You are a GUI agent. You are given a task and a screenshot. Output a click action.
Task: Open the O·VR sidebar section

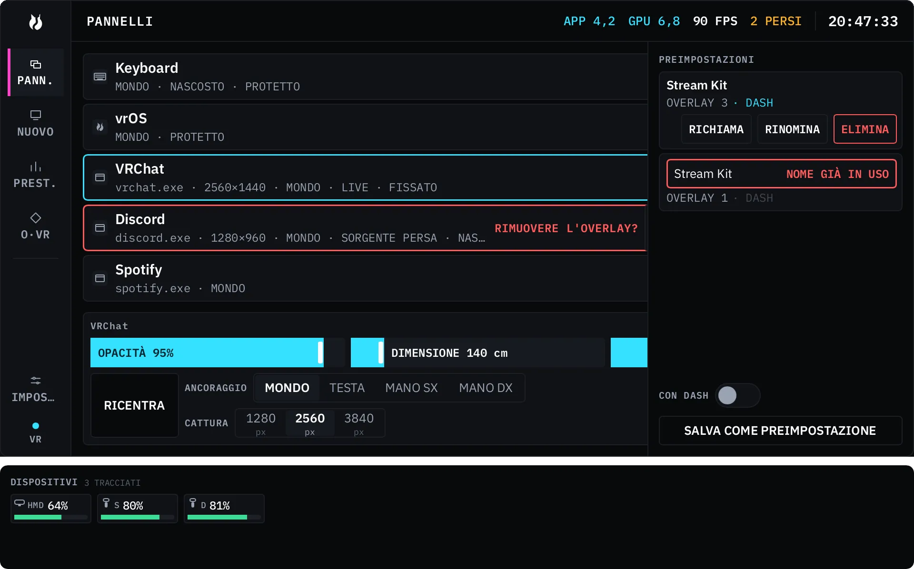click(36, 226)
